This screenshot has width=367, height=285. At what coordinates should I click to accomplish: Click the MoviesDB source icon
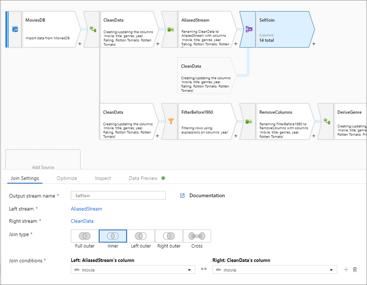[15, 29]
